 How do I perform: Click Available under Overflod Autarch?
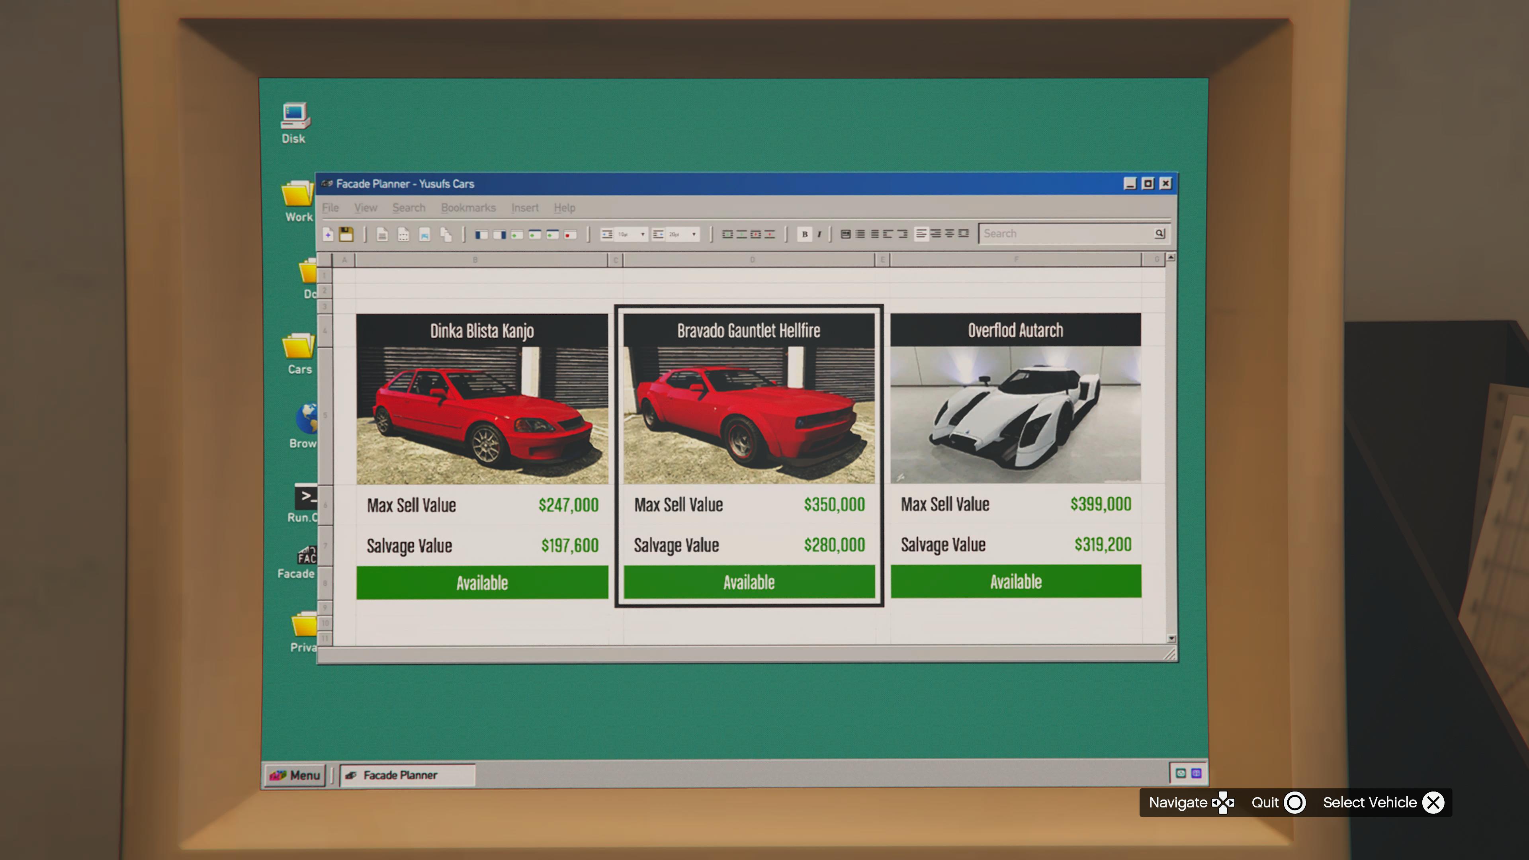click(1016, 582)
